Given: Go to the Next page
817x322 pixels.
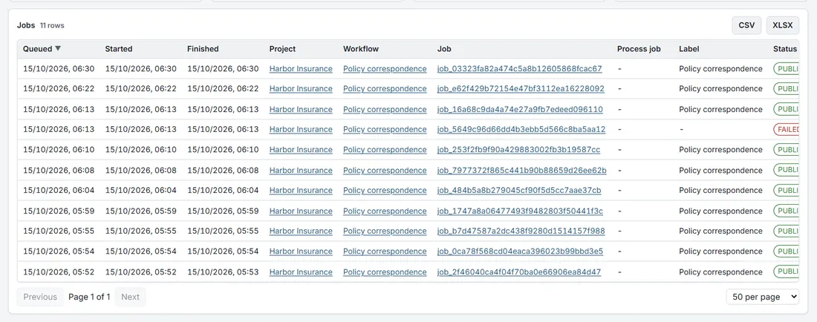Looking at the screenshot, I should click(x=130, y=297).
